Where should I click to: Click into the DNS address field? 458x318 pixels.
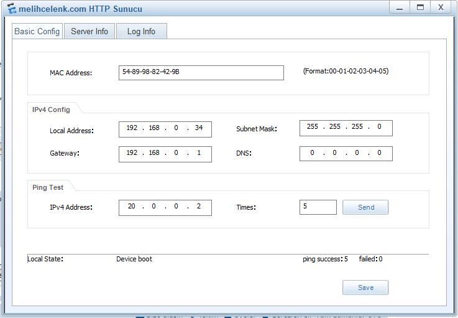coord(346,154)
